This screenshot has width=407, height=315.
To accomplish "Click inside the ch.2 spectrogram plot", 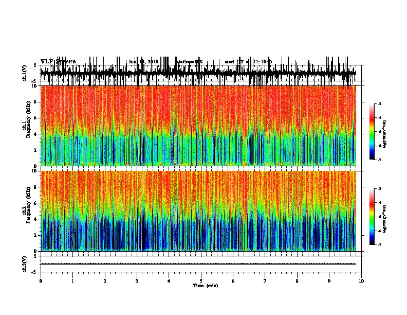I will 198,211.
